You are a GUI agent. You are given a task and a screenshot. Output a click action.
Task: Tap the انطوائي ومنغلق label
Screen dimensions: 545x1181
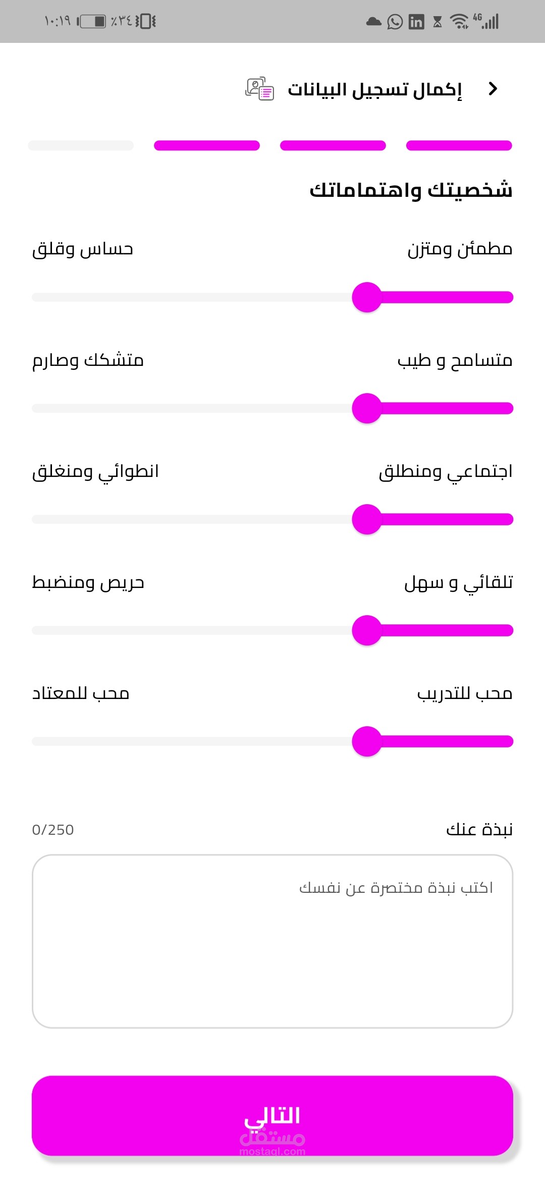click(x=95, y=471)
